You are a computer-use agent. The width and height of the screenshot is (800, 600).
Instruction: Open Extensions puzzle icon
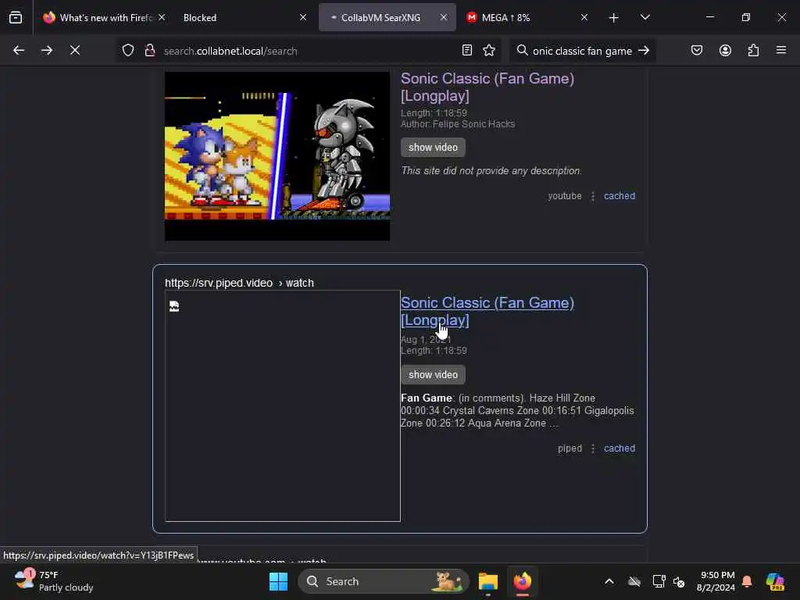point(753,51)
